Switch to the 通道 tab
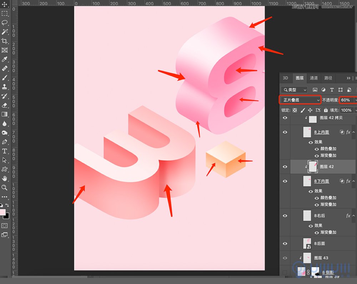This screenshot has height=284, width=357. (x=314, y=78)
